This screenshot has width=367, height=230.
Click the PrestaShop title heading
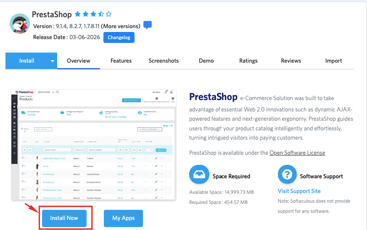pos(52,15)
